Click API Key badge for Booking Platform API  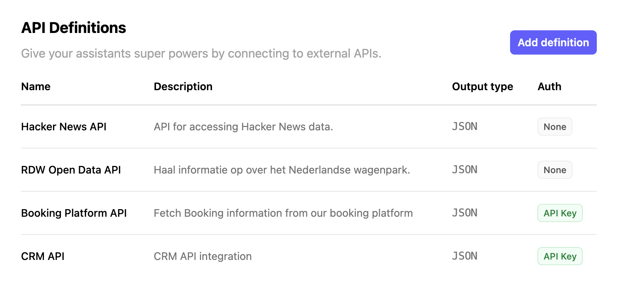click(x=560, y=213)
